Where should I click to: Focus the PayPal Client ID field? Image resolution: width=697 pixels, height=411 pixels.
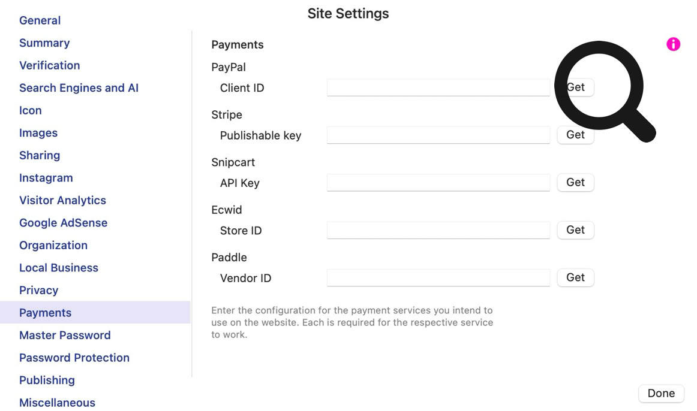click(x=438, y=87)
